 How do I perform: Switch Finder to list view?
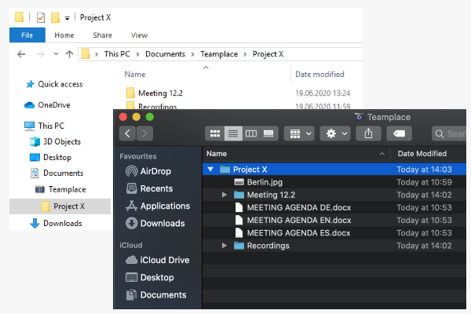233,133
